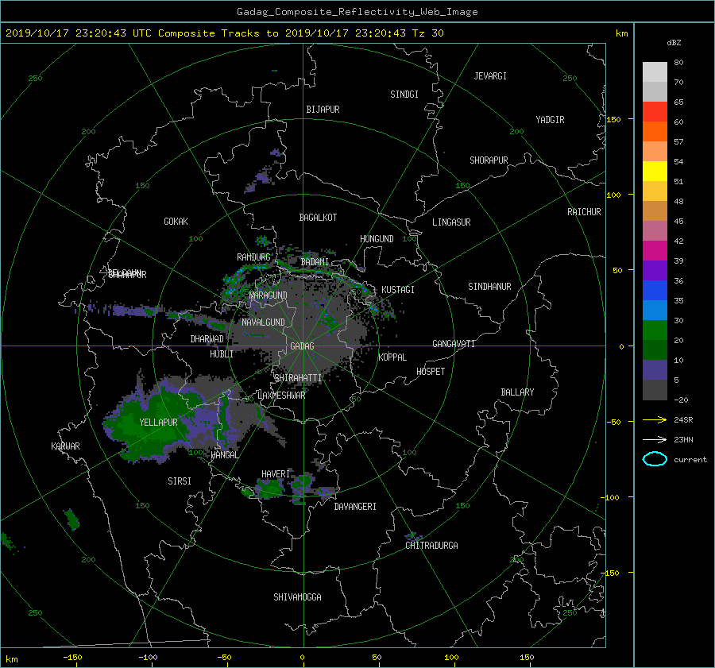The image size is (715, 668).
Task: Click the yellow 24SR arrow in legend
Action: pyautogui.click(x=655, y=419)
